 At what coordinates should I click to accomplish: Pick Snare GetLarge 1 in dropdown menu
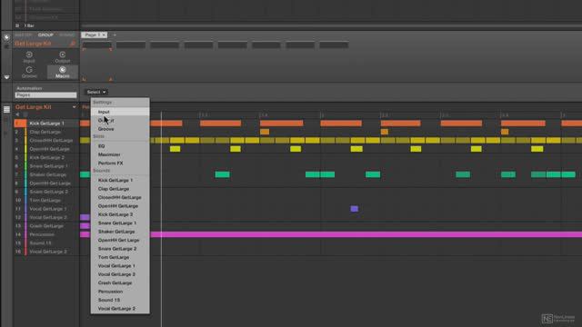(x=120, y=223)
